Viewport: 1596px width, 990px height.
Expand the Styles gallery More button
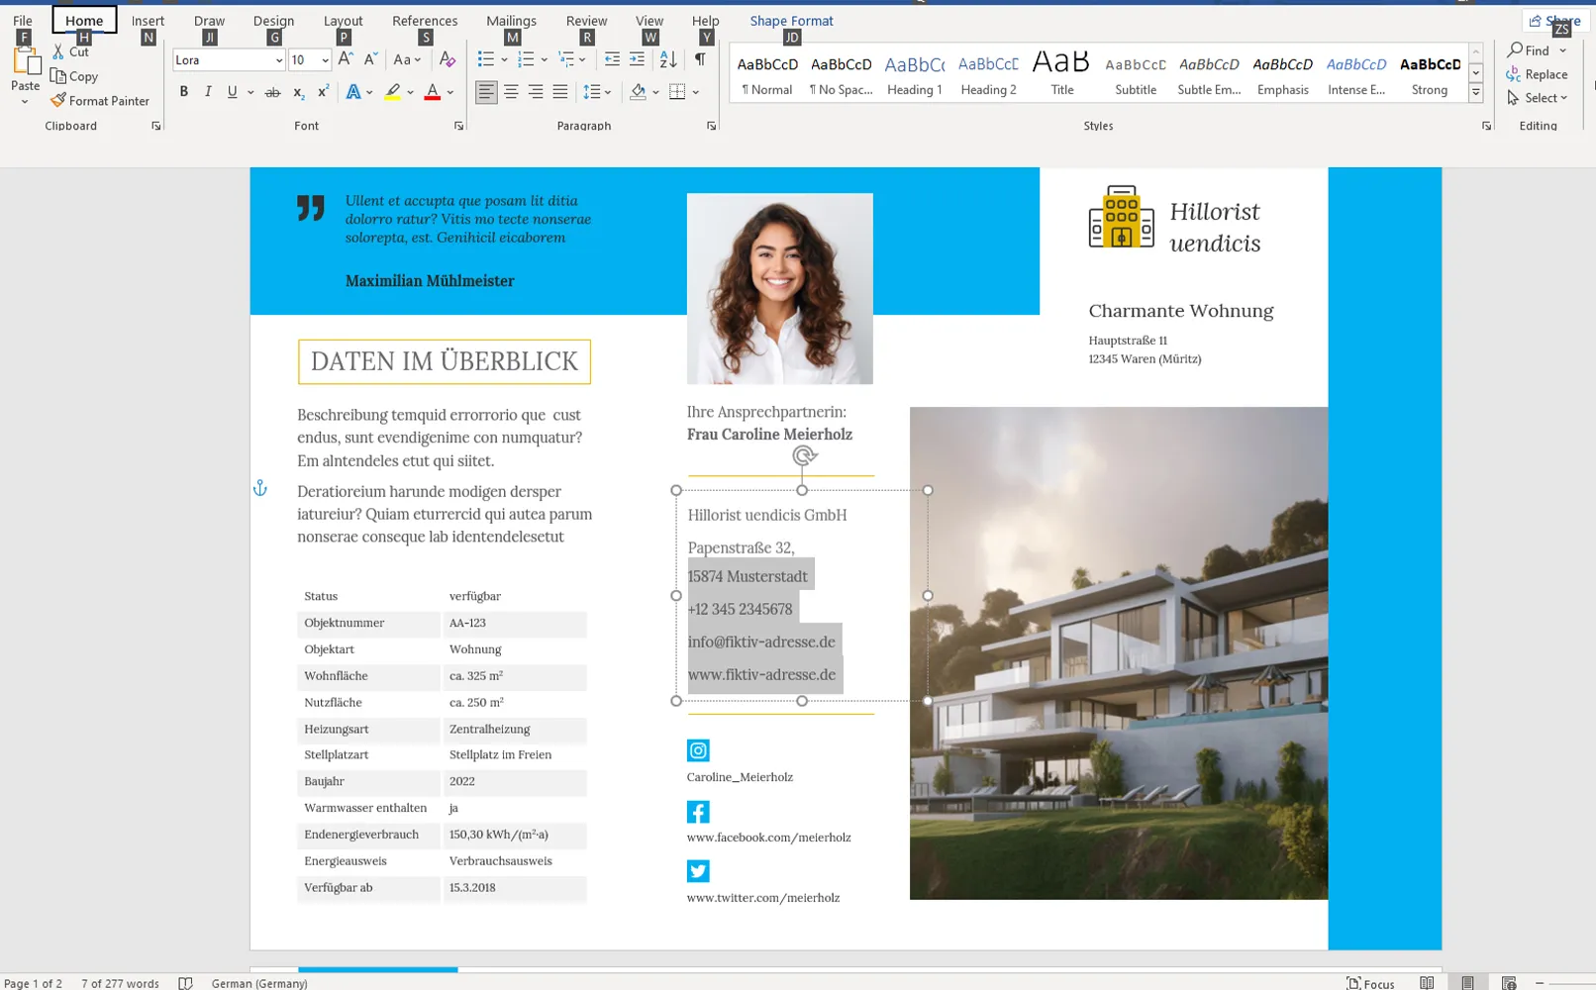pyautogui.click(x=1475, y=93)
